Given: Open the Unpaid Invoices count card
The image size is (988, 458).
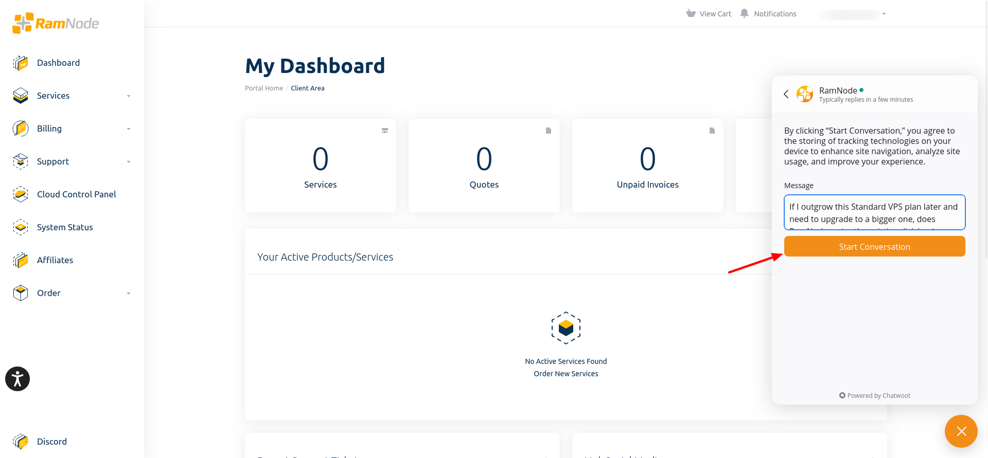Looking at the screenshot, I should 648,166.
